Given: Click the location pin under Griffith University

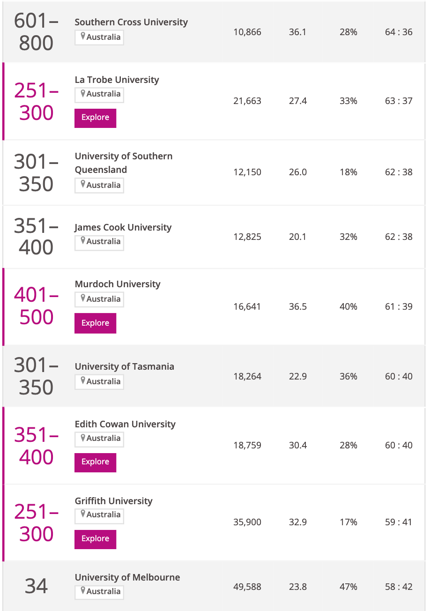Looking at the screenshot, I should point(83,514).
